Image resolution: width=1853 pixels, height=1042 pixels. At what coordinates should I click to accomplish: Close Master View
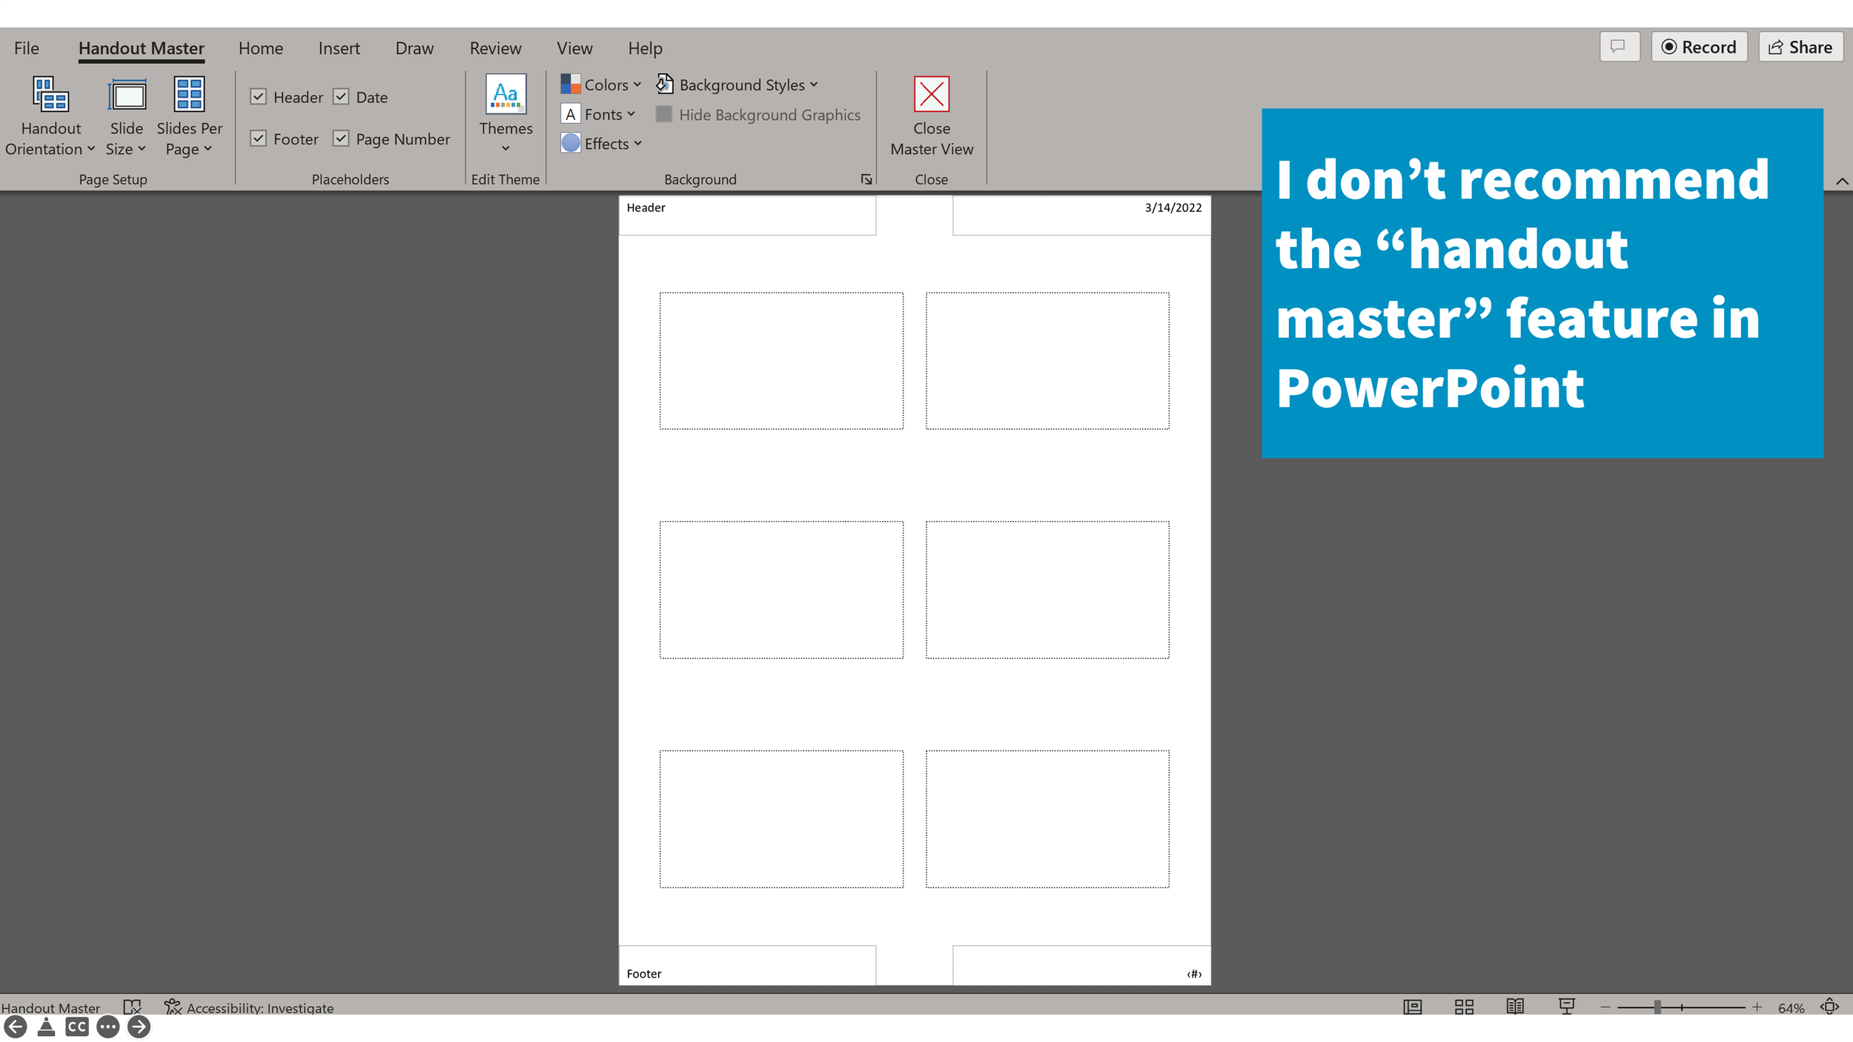[x=932, y=117]
